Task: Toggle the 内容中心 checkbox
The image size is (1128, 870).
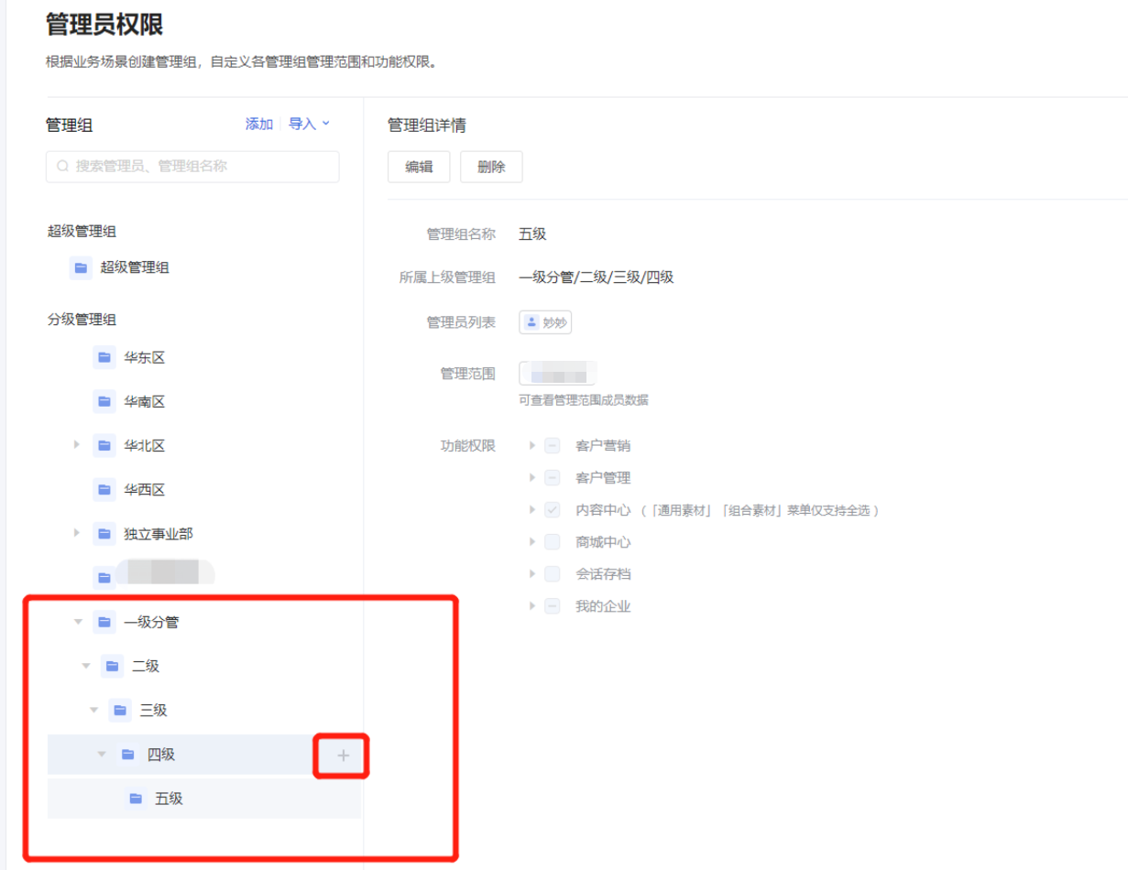Action: (x=553, y=510)
